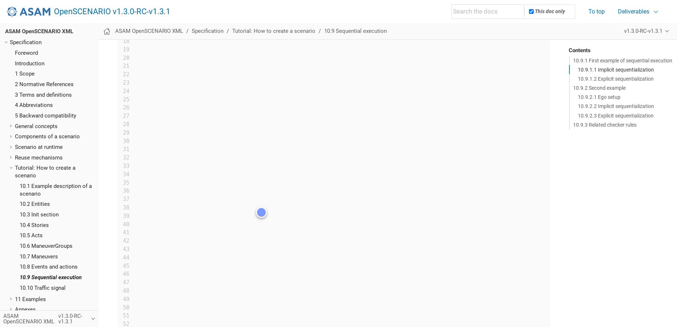
Task: Jump to 10.9.2.3 Explicit sequentialization
Action: 615,116
